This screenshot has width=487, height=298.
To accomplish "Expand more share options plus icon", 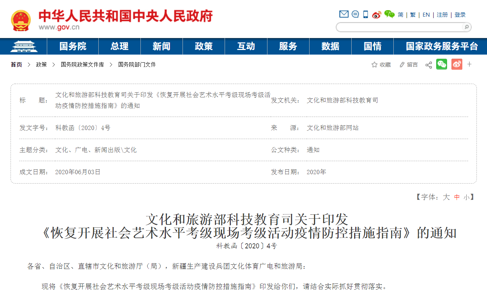I will [x=469, y=64].
